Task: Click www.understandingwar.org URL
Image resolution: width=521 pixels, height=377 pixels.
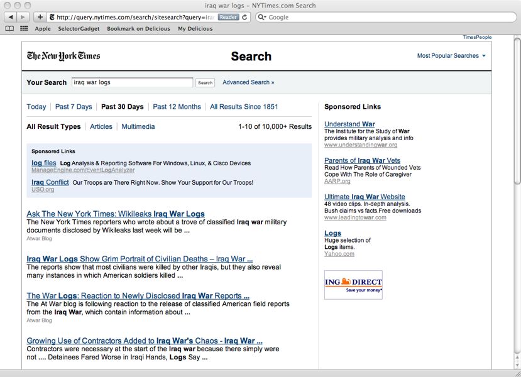Action: point(361,145)
